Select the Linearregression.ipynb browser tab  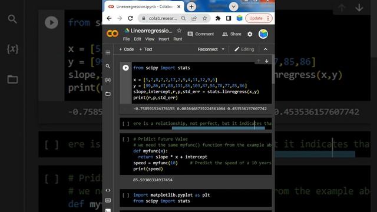click(x=144, y=6)
